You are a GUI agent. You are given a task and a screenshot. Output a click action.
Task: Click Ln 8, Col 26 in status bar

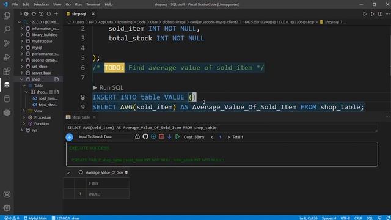(x=309, y=218)
